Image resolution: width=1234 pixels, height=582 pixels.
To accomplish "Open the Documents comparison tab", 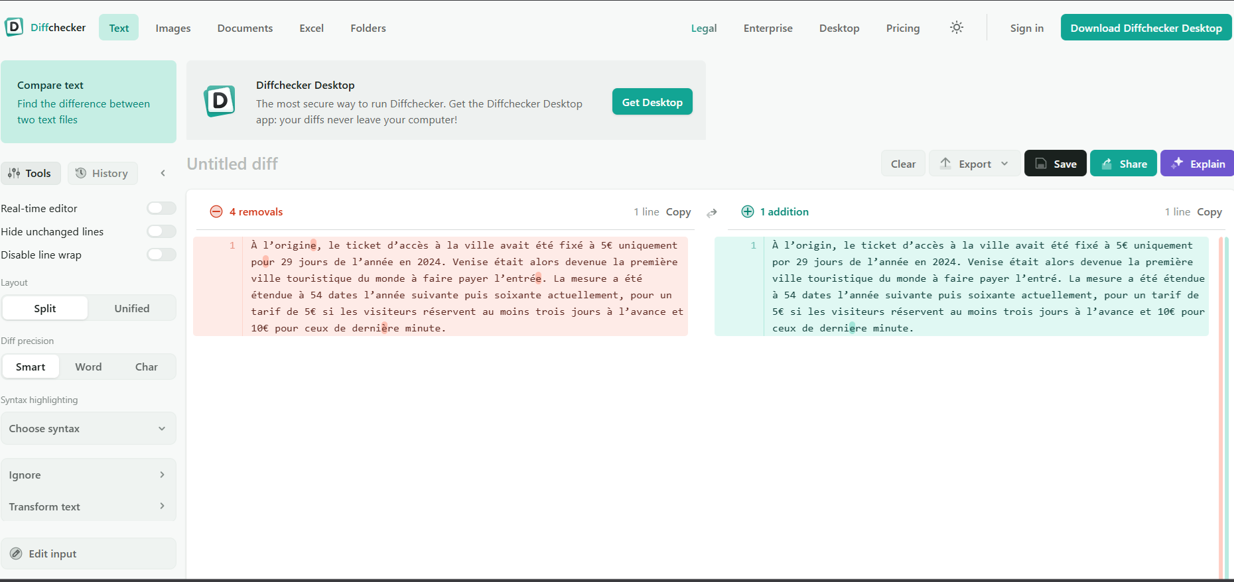I will [245, 28].
